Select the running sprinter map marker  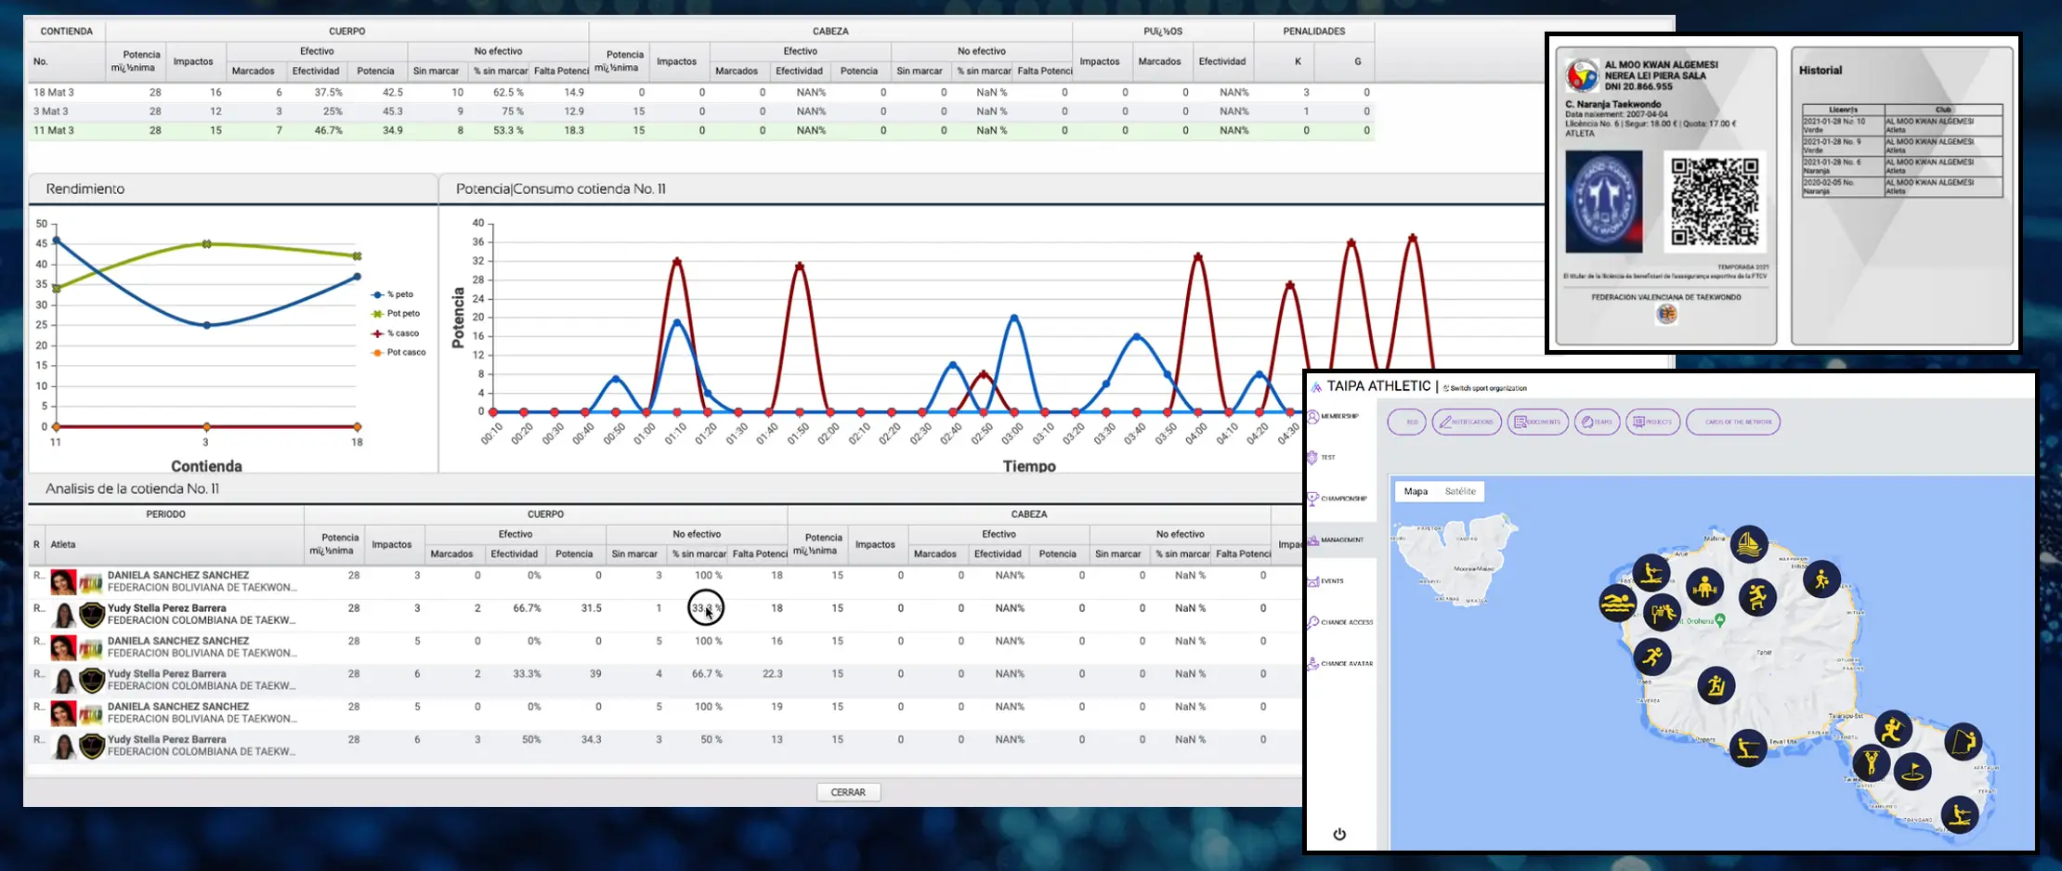tap(1652, 657)
